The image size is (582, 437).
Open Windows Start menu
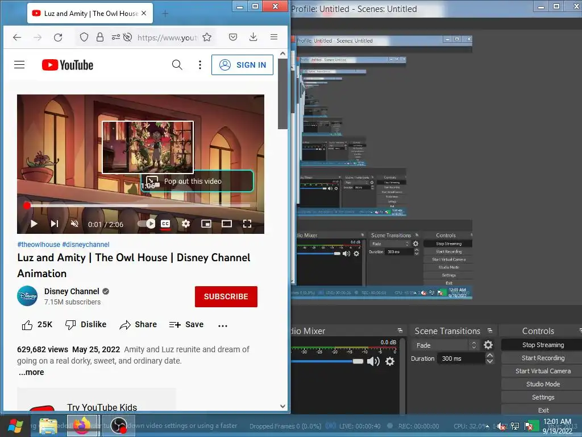pos(15,426)
